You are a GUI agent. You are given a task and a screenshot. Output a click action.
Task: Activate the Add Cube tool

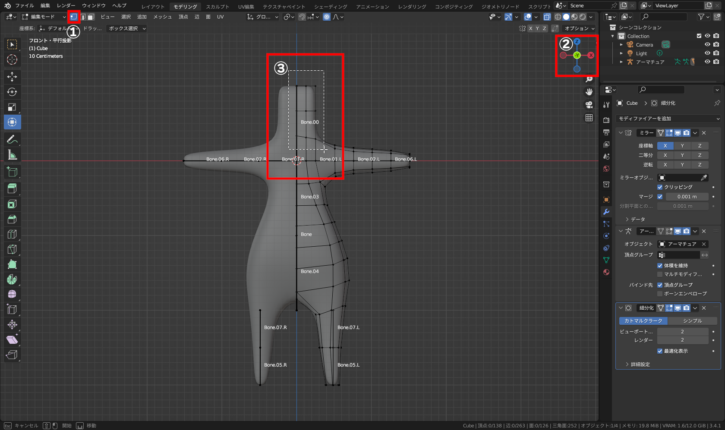click(x=12, y=172)
